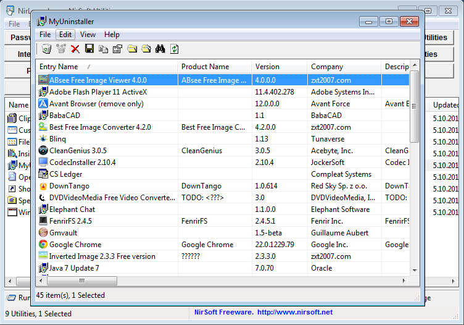The image size is (464, 325).
Task: Select the Adobe Flash Player 11 ActiveX entry
Action: [x=98, y=92]
